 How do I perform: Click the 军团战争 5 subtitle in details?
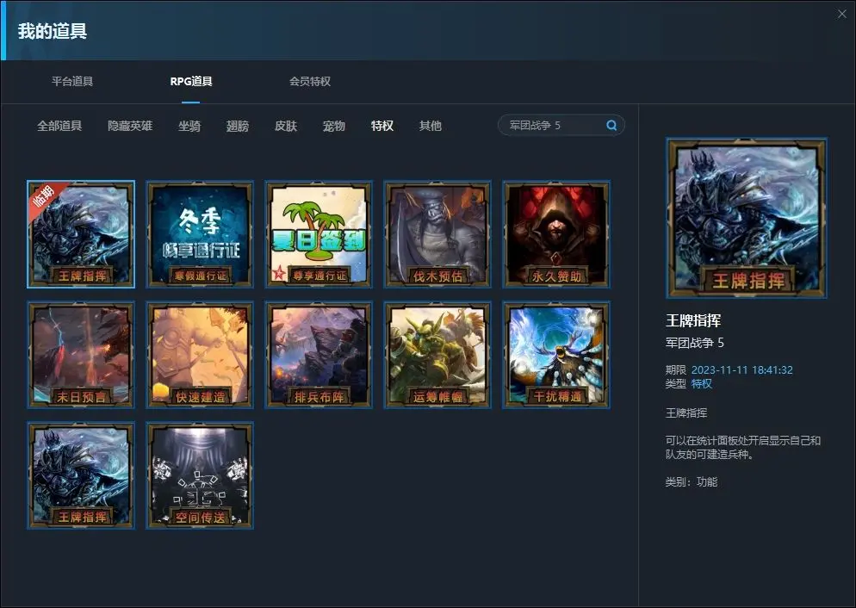(694, 343)
